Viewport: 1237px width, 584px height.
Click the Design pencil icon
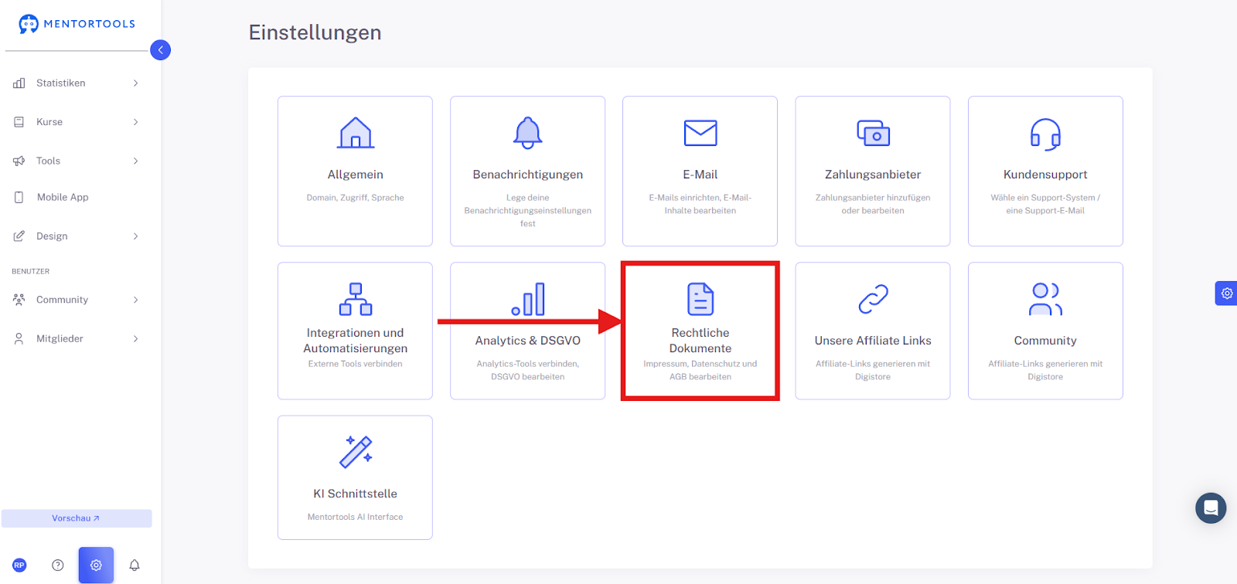click(x=19, y=236)
